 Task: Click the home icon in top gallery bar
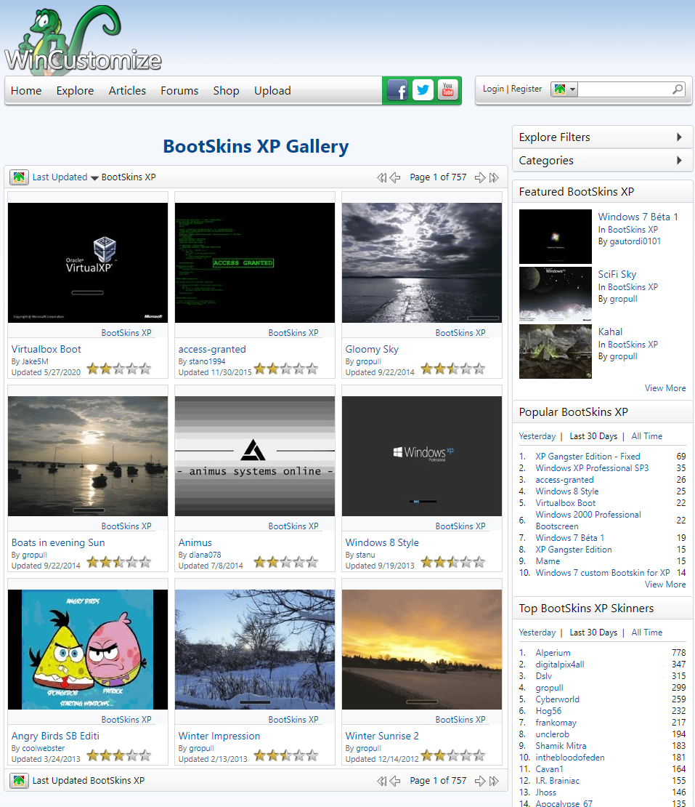pos(19,177)
